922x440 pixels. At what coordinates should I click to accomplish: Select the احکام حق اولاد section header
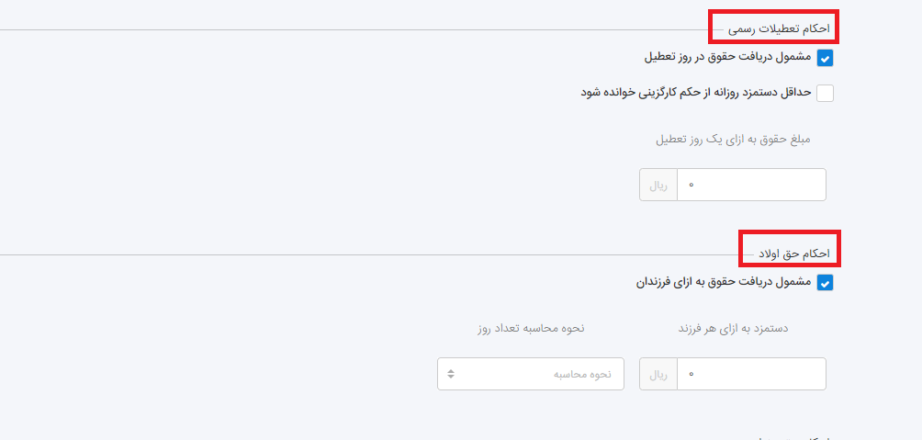[793, 253]
